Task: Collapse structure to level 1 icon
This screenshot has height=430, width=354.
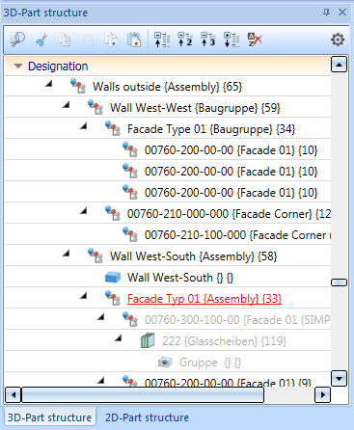Action: [x=162, y=40]
